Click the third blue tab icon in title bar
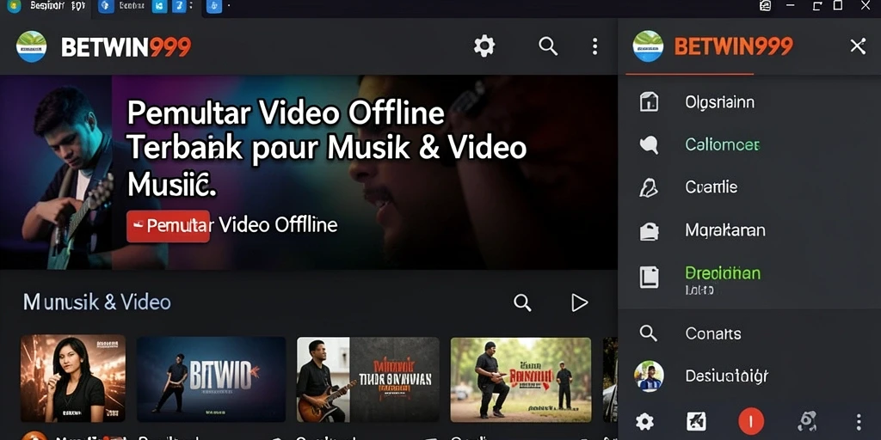 pos(159,7)
